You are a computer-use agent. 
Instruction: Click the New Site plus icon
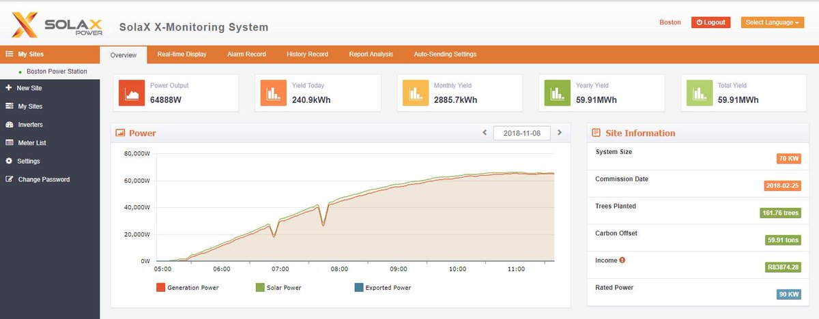tap(9, 88)
